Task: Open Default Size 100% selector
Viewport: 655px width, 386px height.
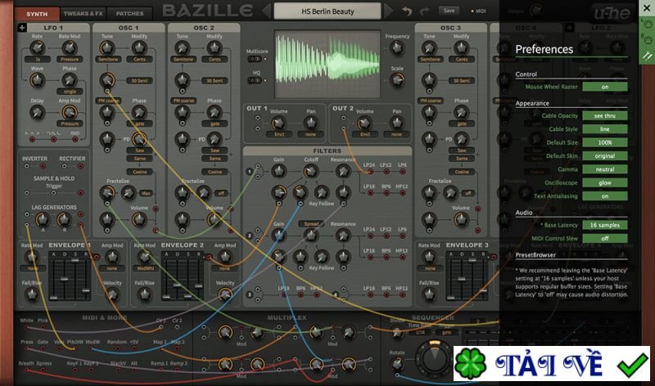Action: [x=605, y=142]
